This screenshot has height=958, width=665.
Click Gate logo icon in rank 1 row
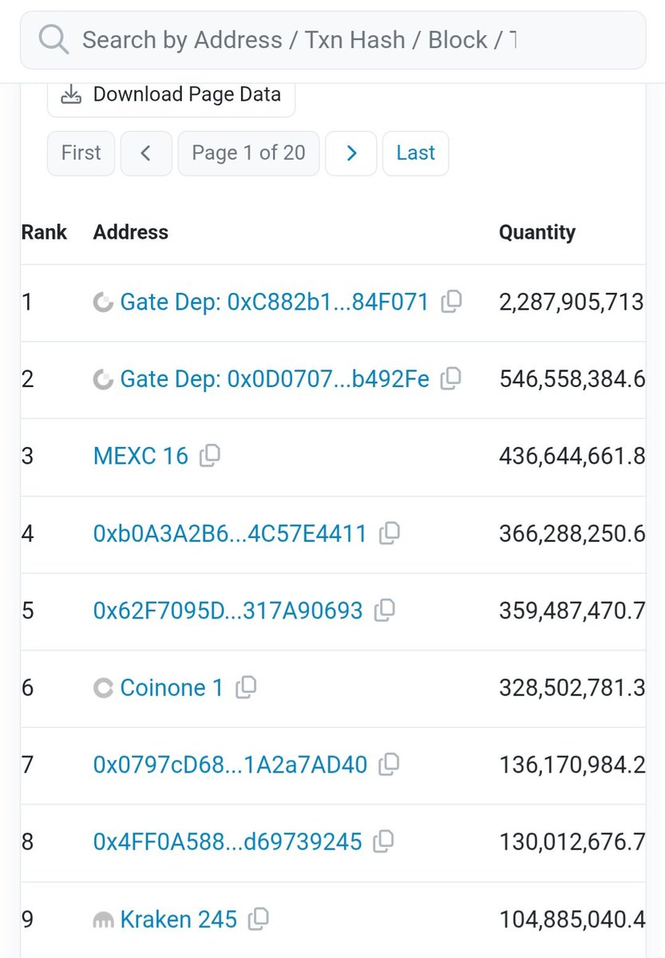point(103,303)
